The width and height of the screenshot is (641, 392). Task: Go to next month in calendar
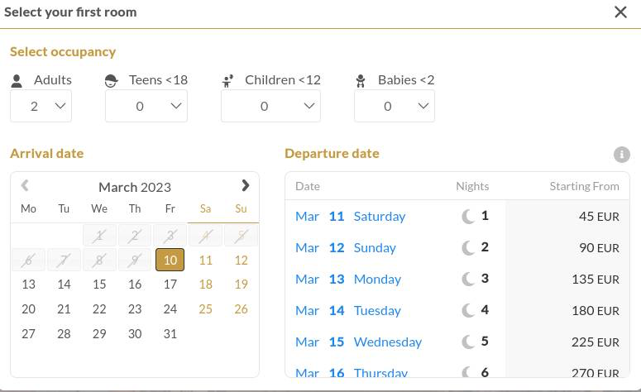(245, 186)
